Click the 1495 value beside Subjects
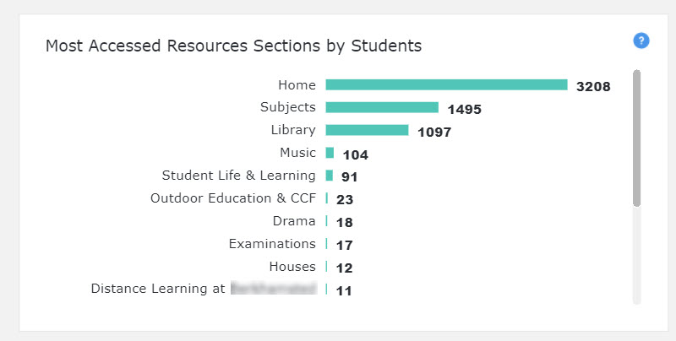The image size is (676, 341). 464,109
